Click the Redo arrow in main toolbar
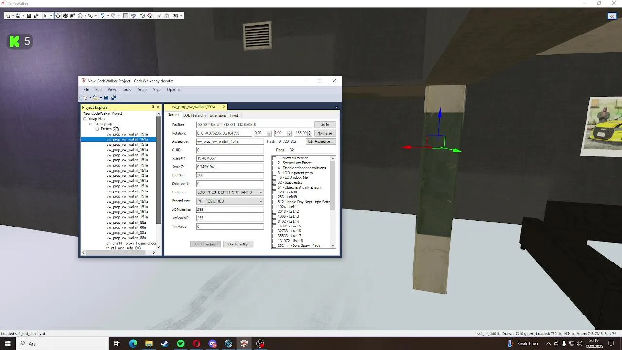The height and width of the screenshot is (350, 622). pyautogui.click(x=113, y=16)
